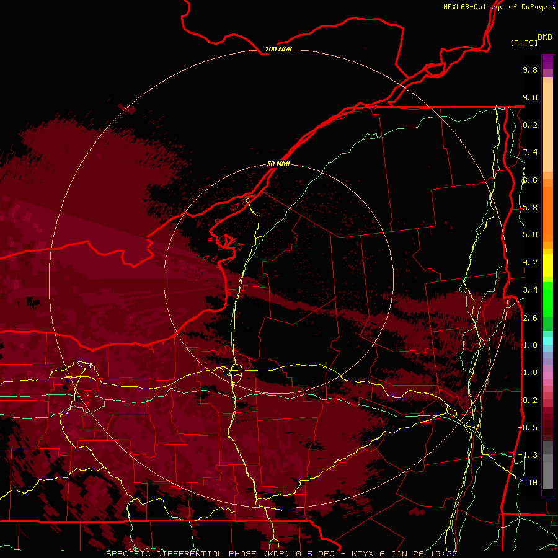
Task: Click the 7.4 scale value
Action: tap(530, 153)
